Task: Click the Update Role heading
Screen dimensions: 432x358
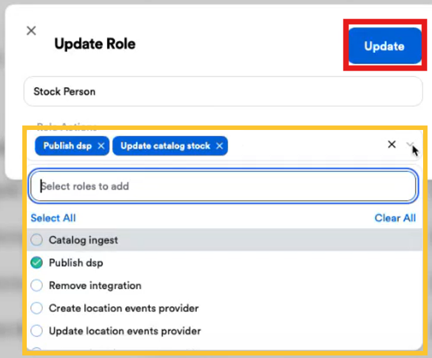Action: click(95, 44)
